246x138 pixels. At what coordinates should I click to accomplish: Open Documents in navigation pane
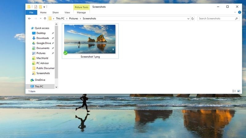coord(43,48)
